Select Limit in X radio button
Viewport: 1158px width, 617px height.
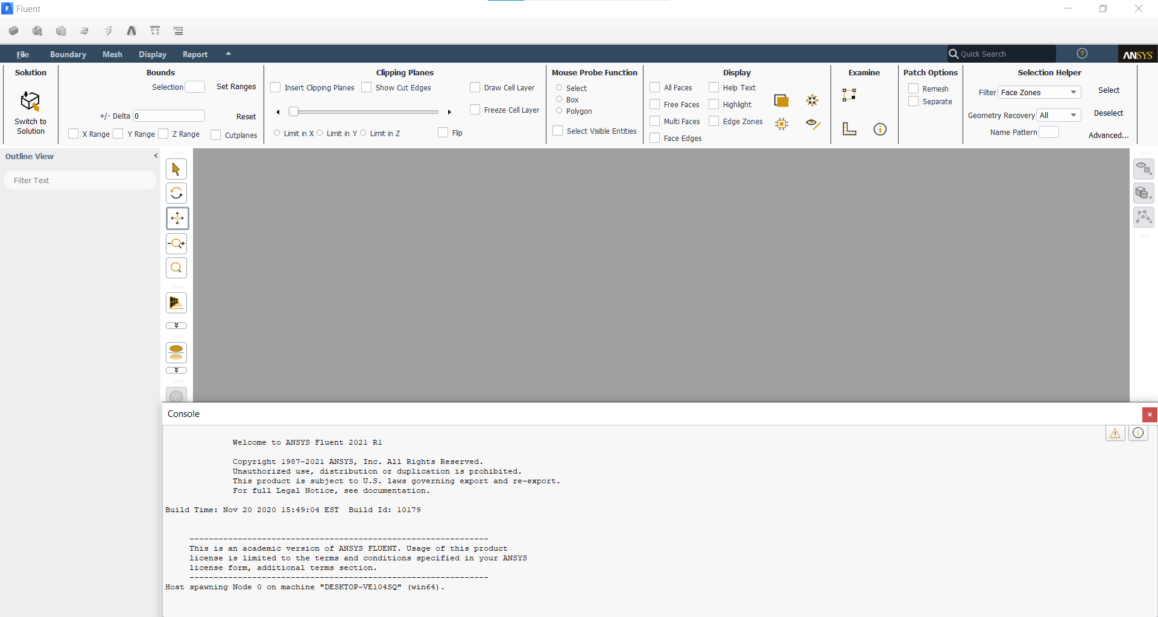tap(277, 133)
